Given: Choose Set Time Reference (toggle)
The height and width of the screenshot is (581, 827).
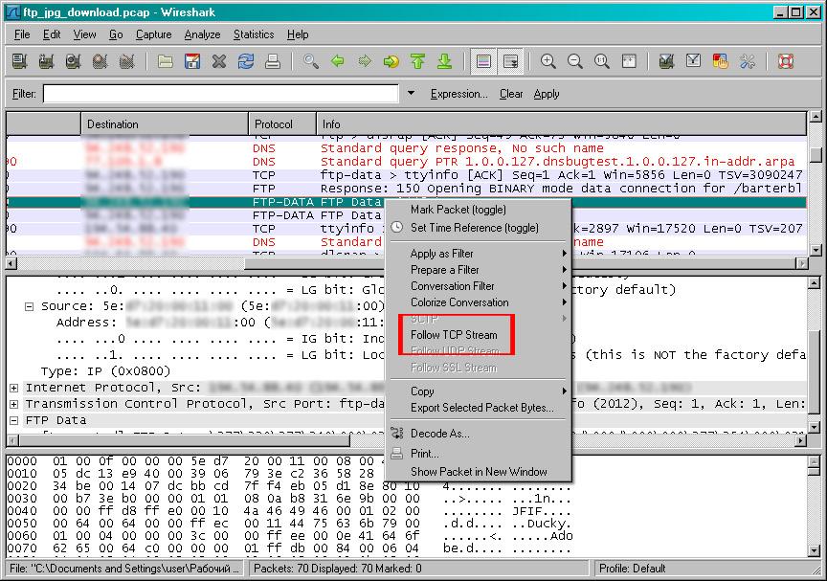Looking at the screenshot, I should click(x=479, y=228).
